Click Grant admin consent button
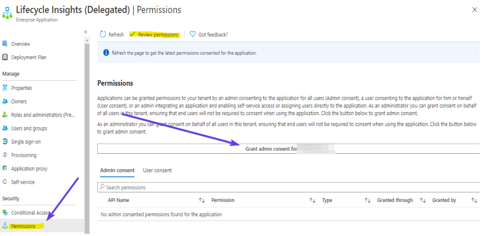489x236 pixels. (x=288, y=149)
